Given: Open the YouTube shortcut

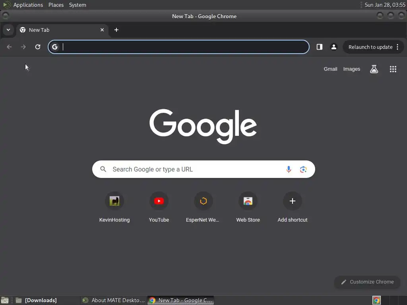Looking at the screenshot, I should 159,207.
